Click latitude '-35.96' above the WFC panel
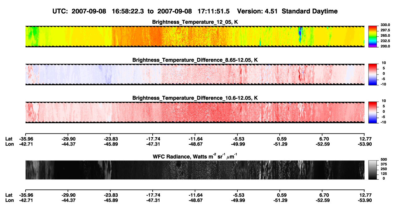Viewport: 405px width, 207px height. click(x=26, y=139)
